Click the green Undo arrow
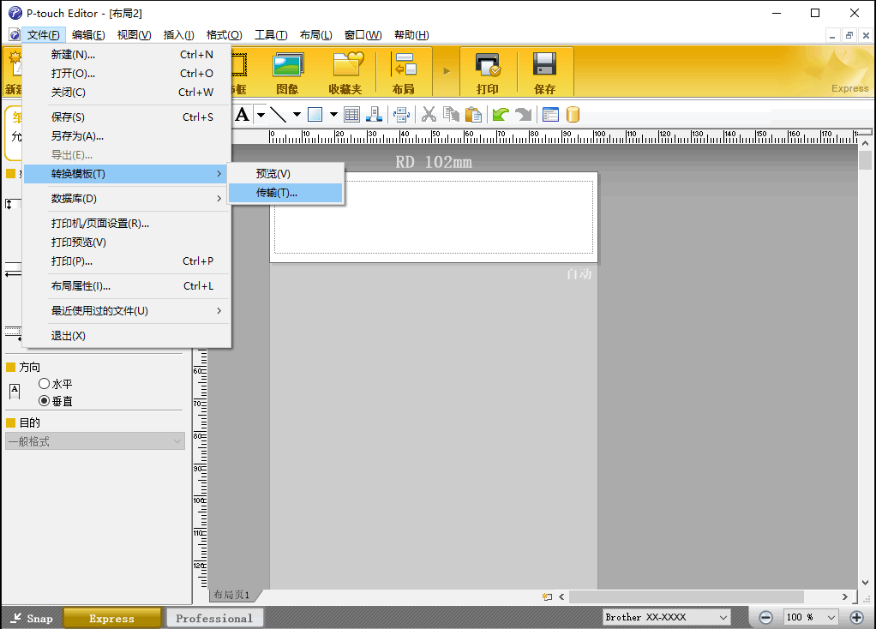The image size is (876, 629). 501,115
